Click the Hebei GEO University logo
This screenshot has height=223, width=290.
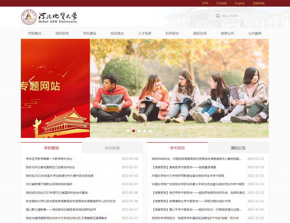[49, 17]
